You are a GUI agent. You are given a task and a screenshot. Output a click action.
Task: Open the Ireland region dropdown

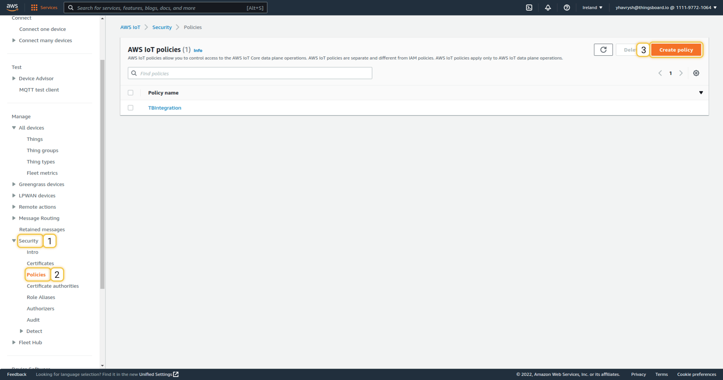tap(592, 8)
